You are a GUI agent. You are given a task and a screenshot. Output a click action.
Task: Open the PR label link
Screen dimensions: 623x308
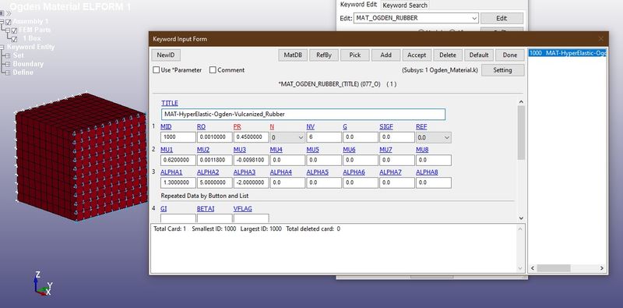[x=238, y=126]
